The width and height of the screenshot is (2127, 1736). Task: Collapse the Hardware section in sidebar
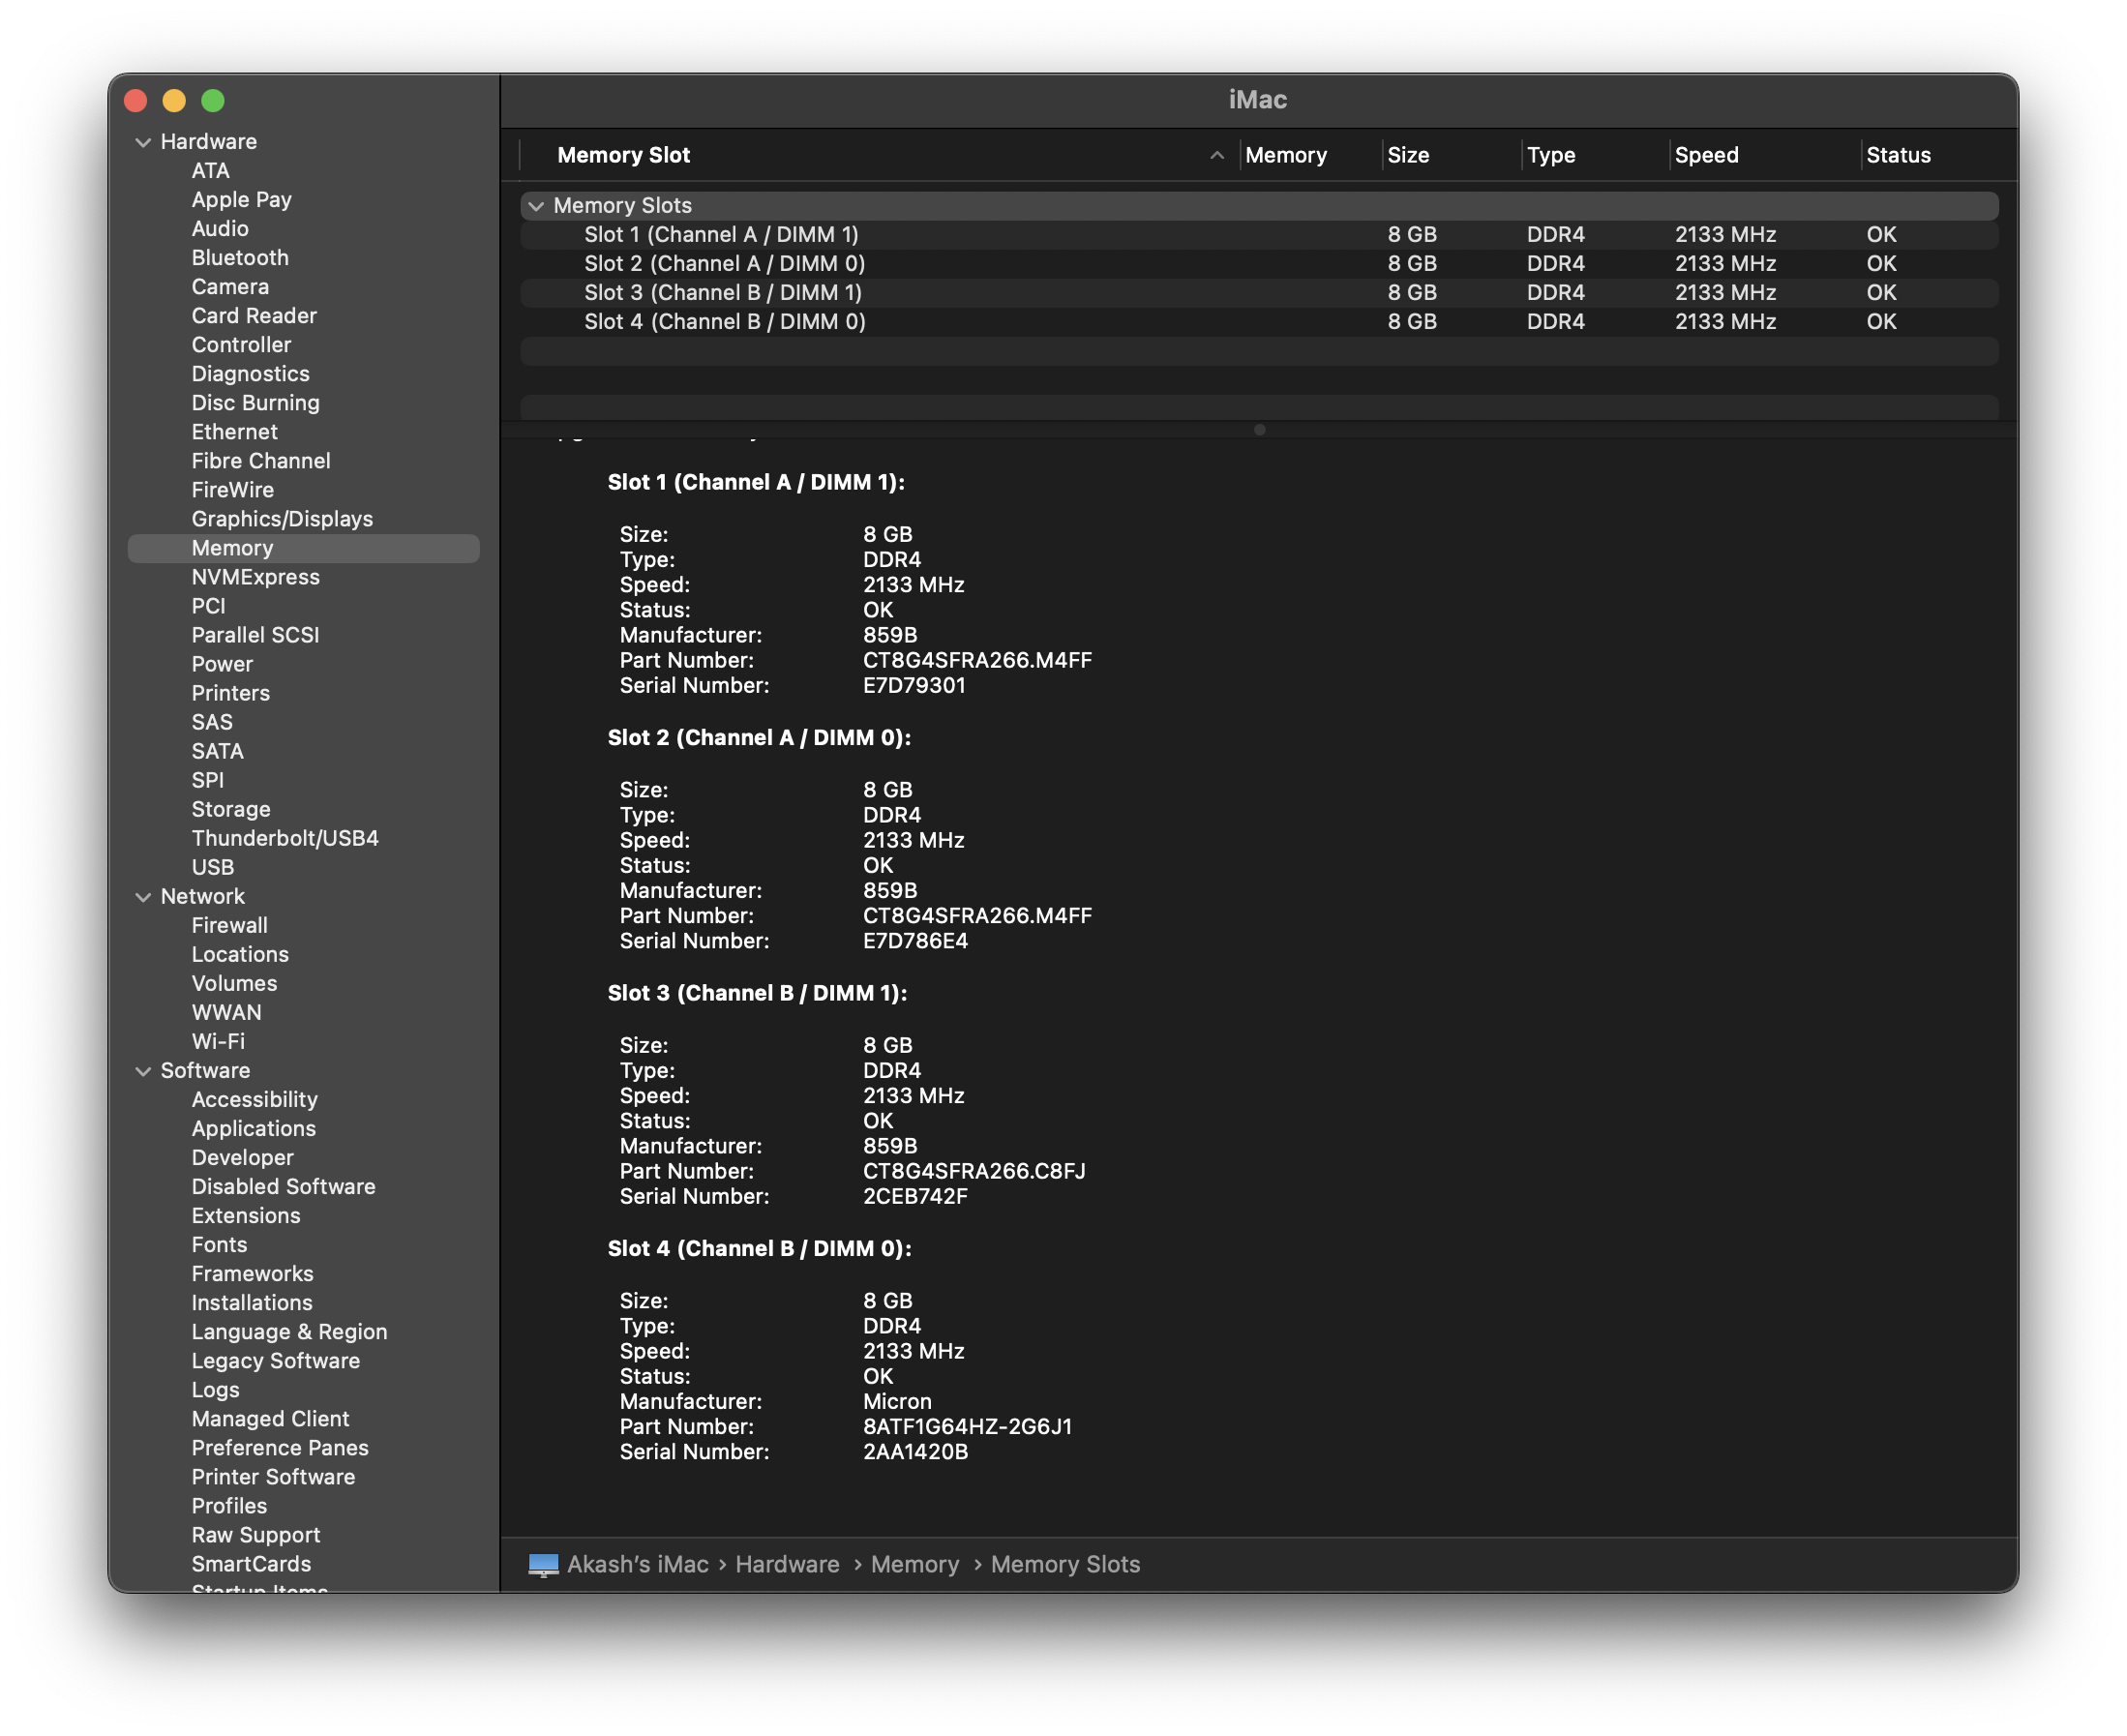(142, 141)
